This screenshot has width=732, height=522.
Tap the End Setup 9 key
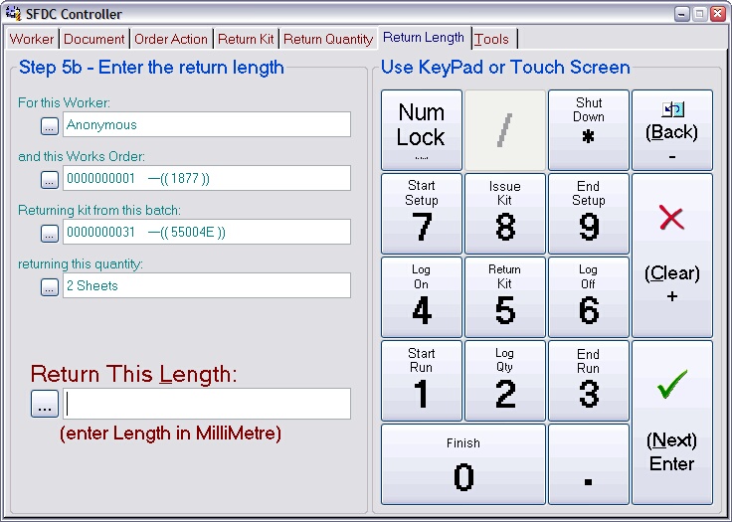tap(589, 214)
